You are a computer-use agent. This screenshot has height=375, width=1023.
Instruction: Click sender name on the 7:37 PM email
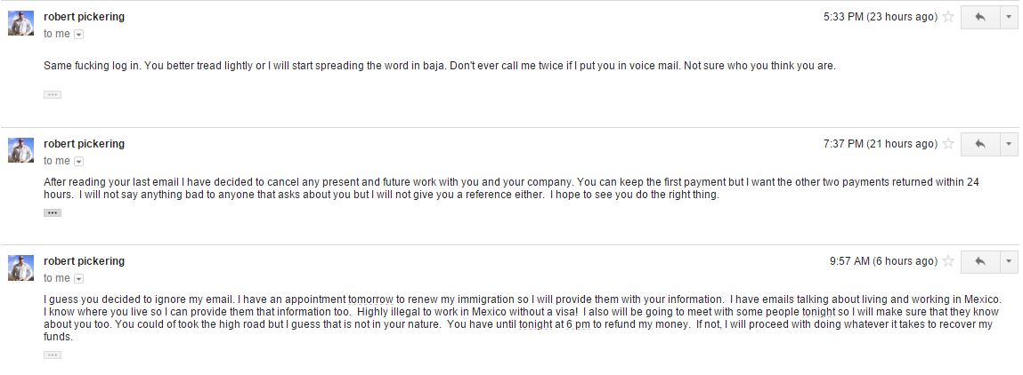pyautogui.click(x=84, y=144)
